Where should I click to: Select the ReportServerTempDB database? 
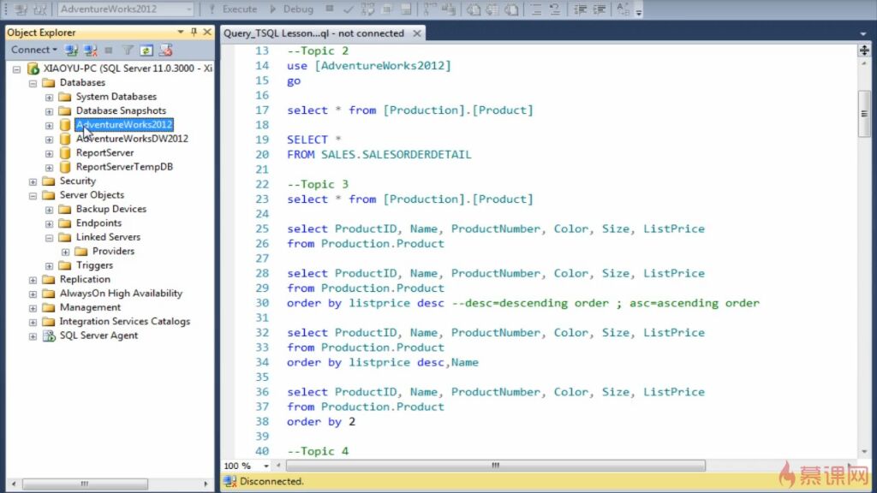click(x=124, y=167)
